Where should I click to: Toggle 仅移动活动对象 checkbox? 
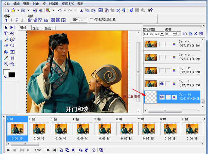point(91,20)
